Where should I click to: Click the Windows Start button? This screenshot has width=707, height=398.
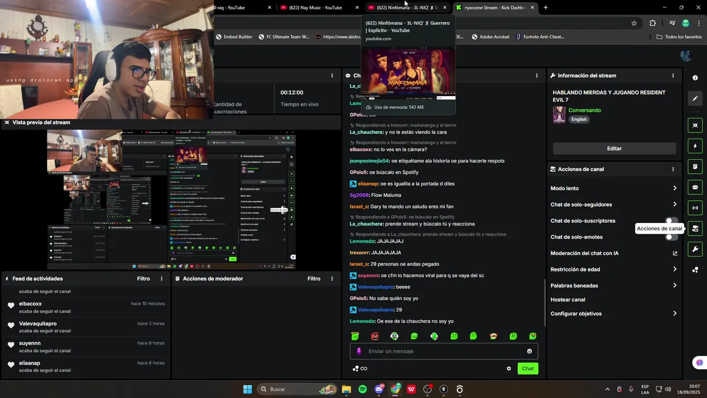coord(247,389)
